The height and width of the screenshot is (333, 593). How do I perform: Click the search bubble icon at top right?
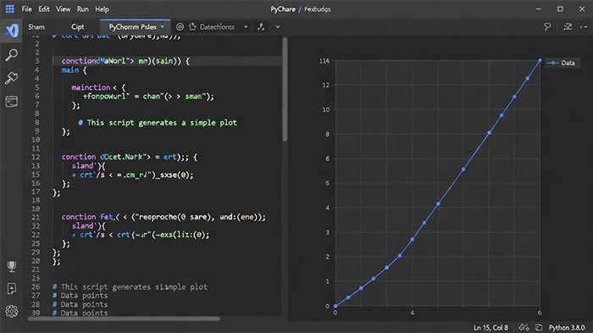pos(547,26)
